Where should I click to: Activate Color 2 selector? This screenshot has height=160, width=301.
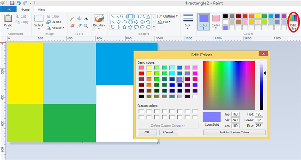pos(215,22)
